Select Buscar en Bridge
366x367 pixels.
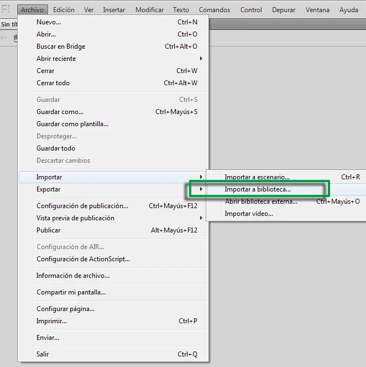pos(113,46)
